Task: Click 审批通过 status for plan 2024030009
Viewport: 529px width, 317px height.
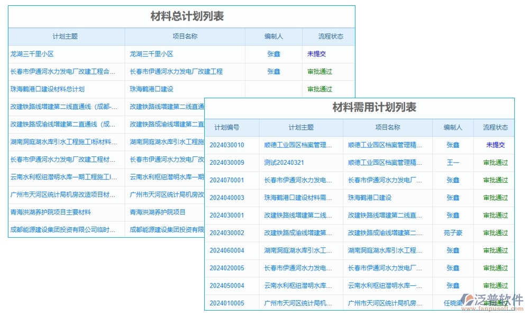Action: (495, 162)
